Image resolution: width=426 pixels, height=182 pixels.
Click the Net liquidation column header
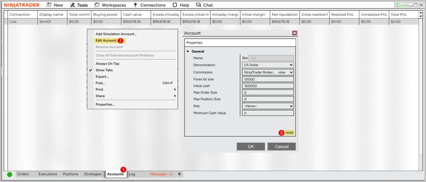(285, 15)
